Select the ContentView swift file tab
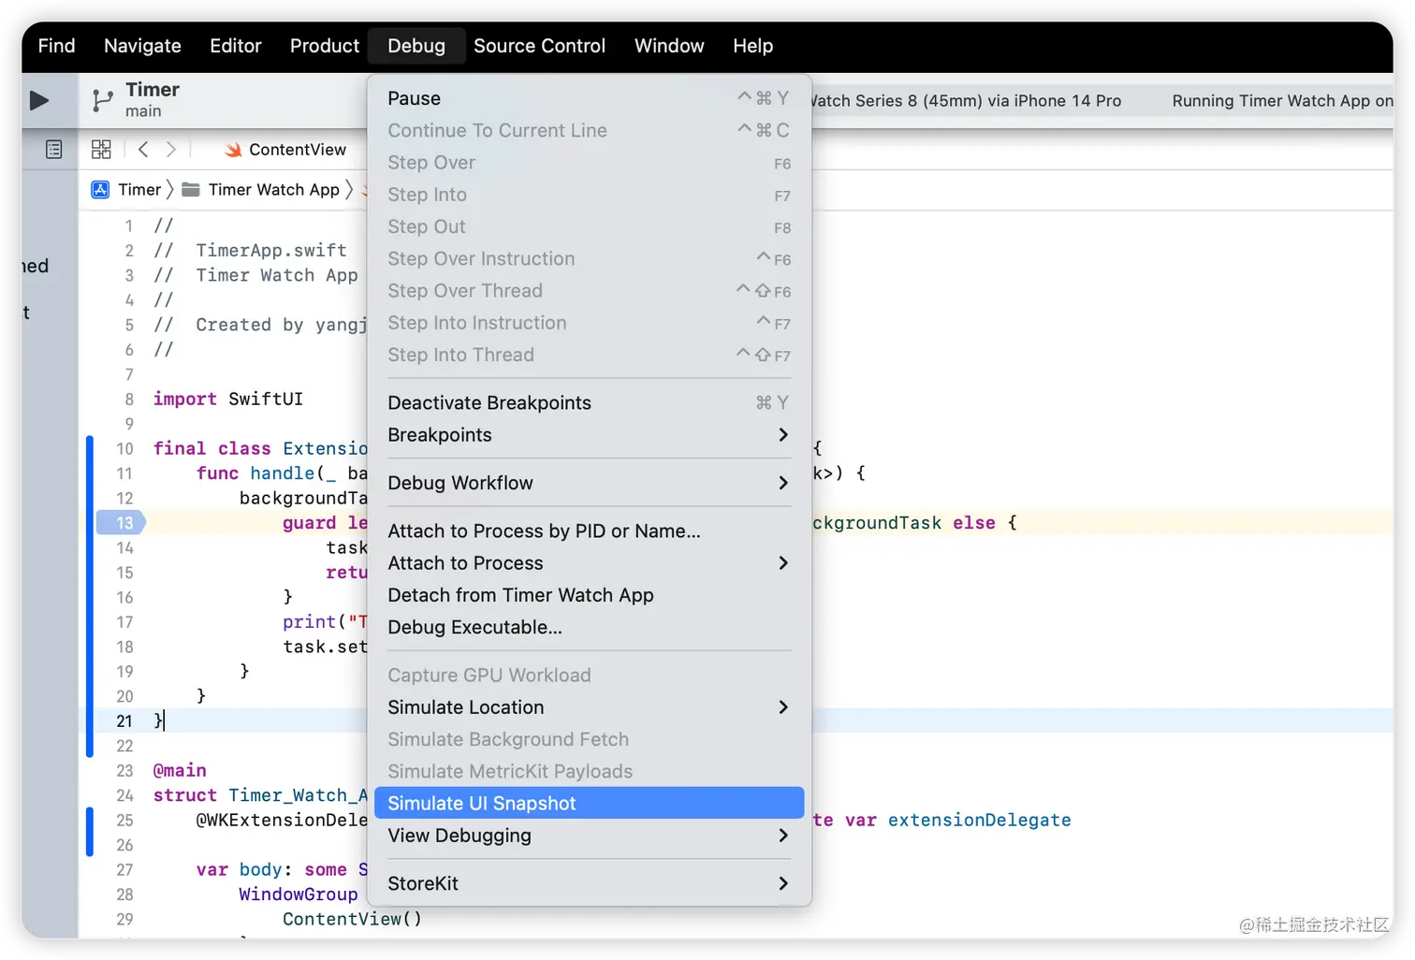 [x=285, y=150]
